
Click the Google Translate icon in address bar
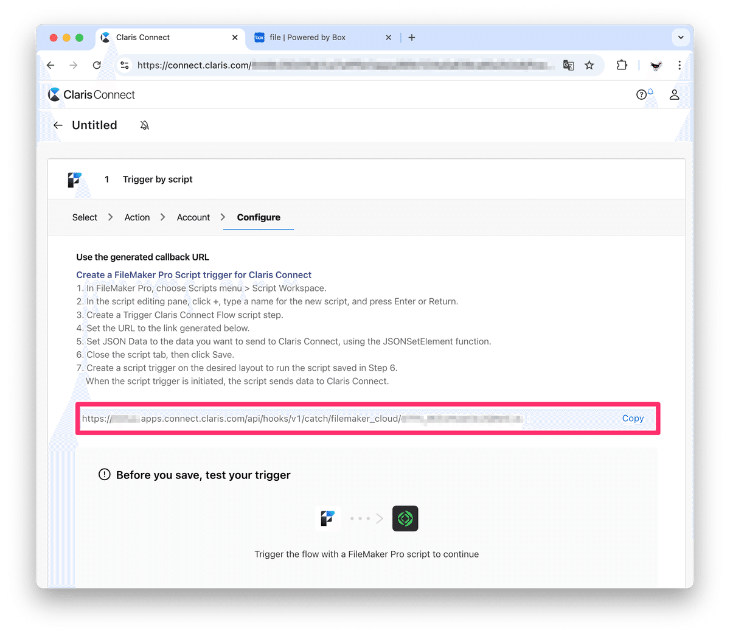(x=568, y=65)
